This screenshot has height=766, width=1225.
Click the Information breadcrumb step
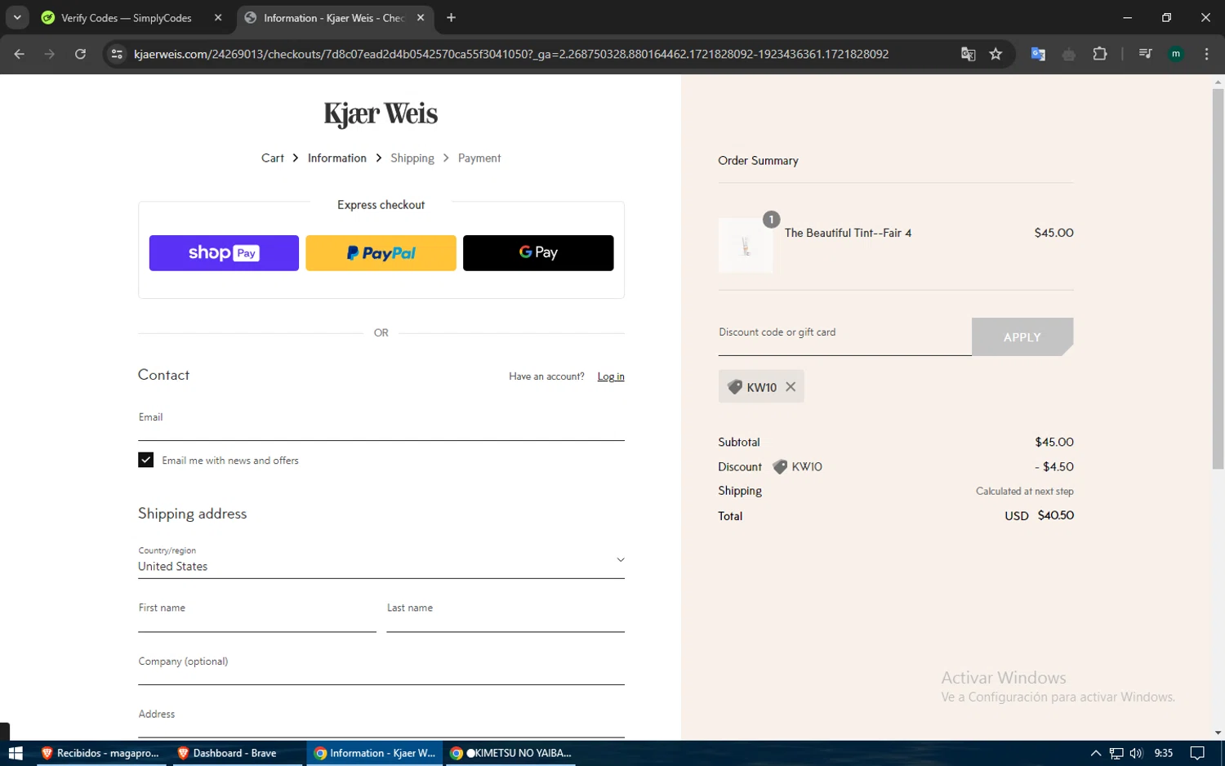point(337,158)
